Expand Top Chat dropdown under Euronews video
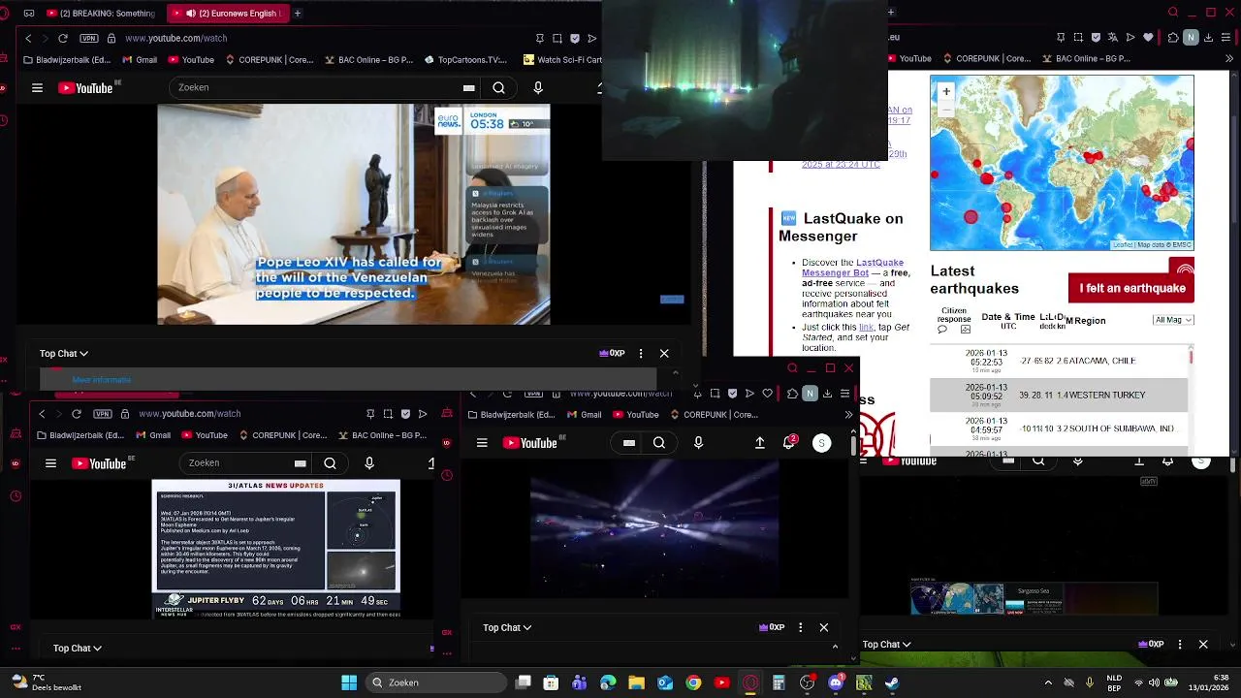 pos(64,354)
